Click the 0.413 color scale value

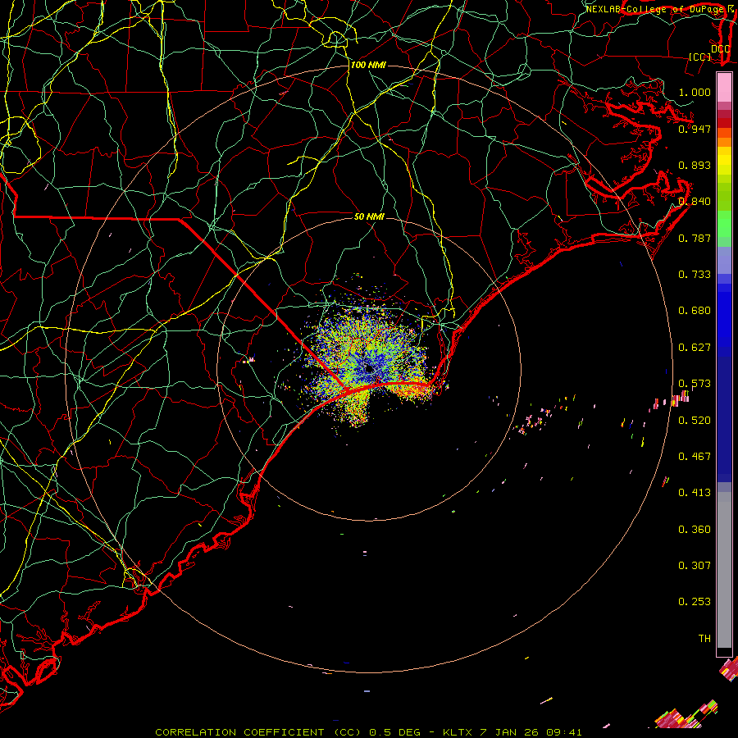(x=695, y=493)
